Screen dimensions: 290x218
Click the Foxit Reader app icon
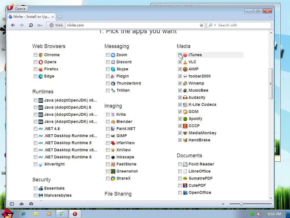click(185, 164)
